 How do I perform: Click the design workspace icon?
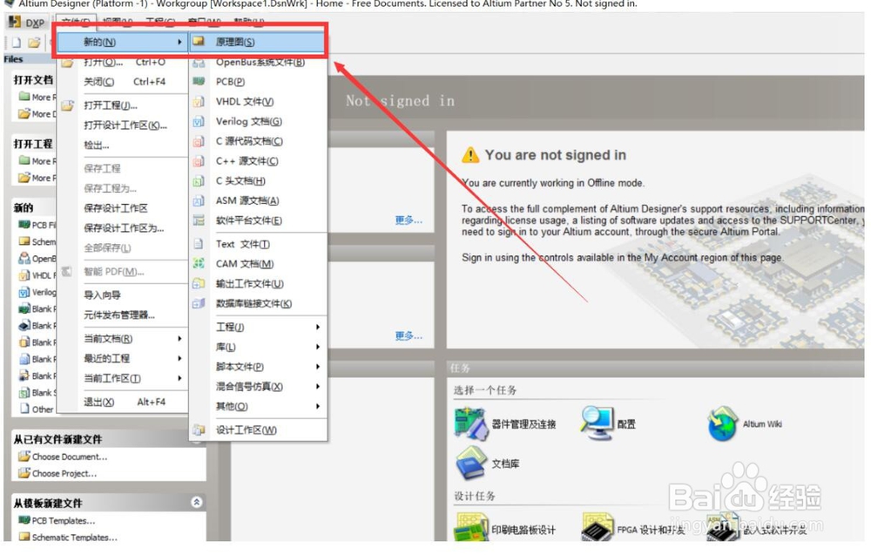[199, 430]
